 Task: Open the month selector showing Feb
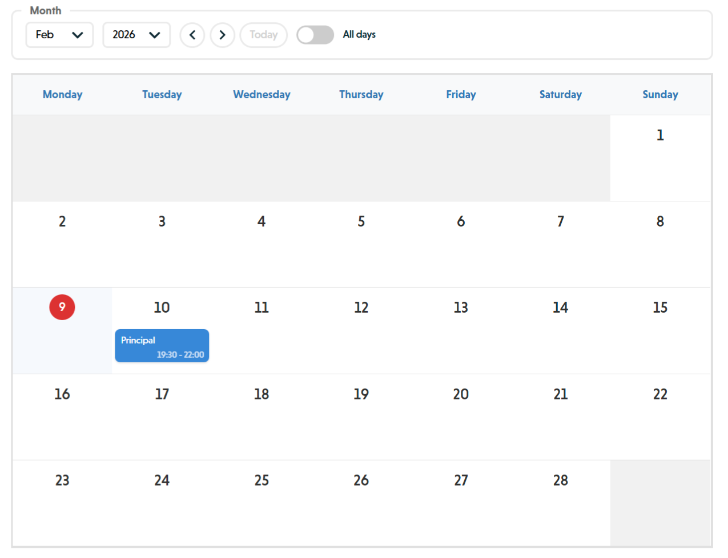pyautogui.click(x=59, y=35)
